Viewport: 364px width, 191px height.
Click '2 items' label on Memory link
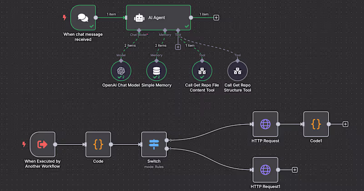(x=161, y=46)
